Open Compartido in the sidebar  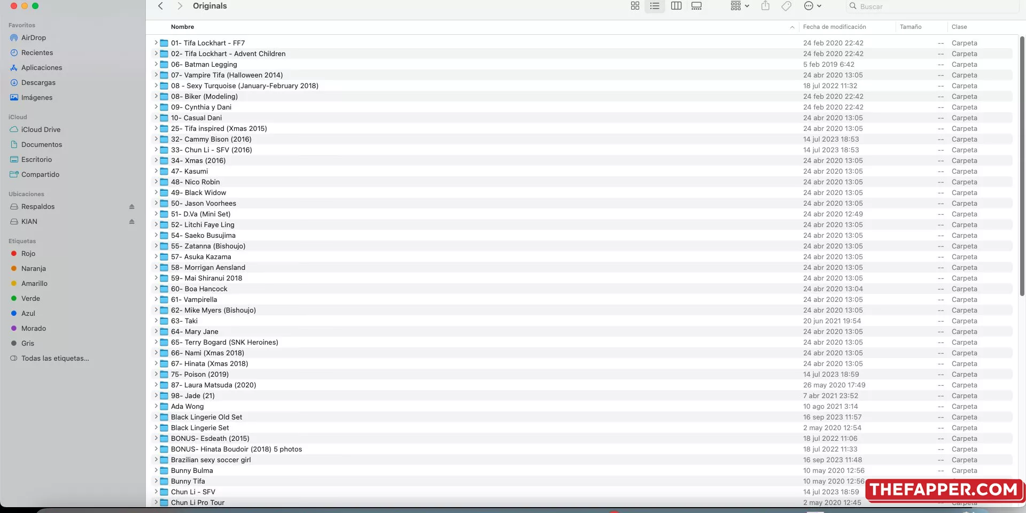click(40, 175)
